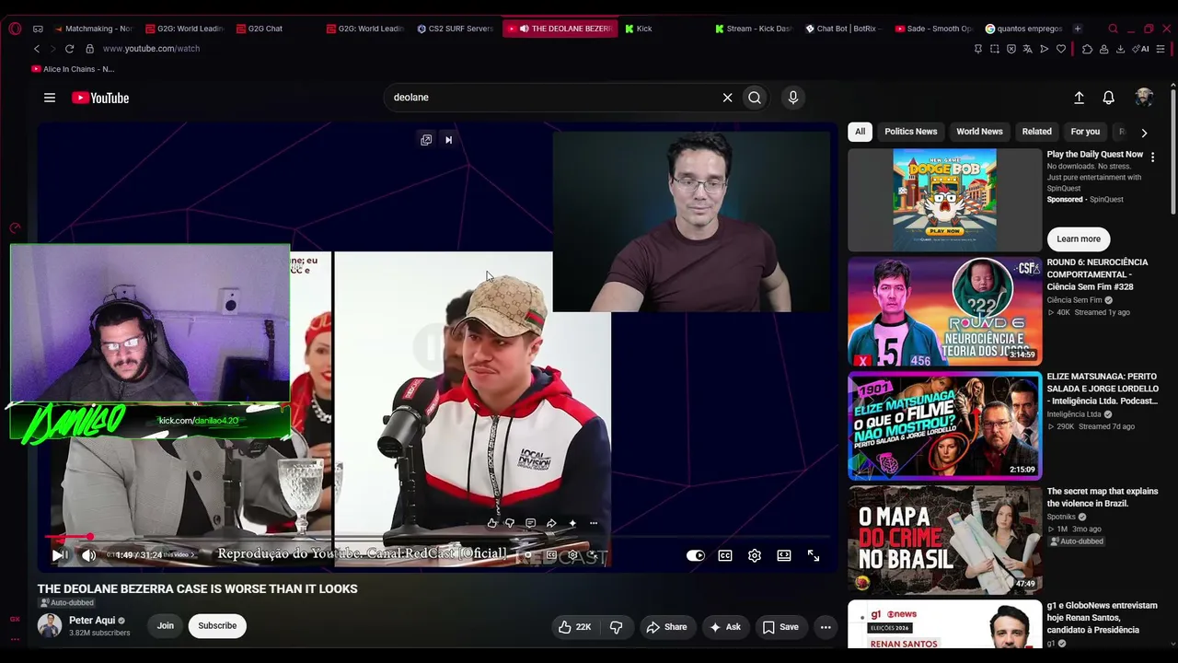Subscribe to Peter Aqui
This screenshot has width=1178, height=663.
217,626
